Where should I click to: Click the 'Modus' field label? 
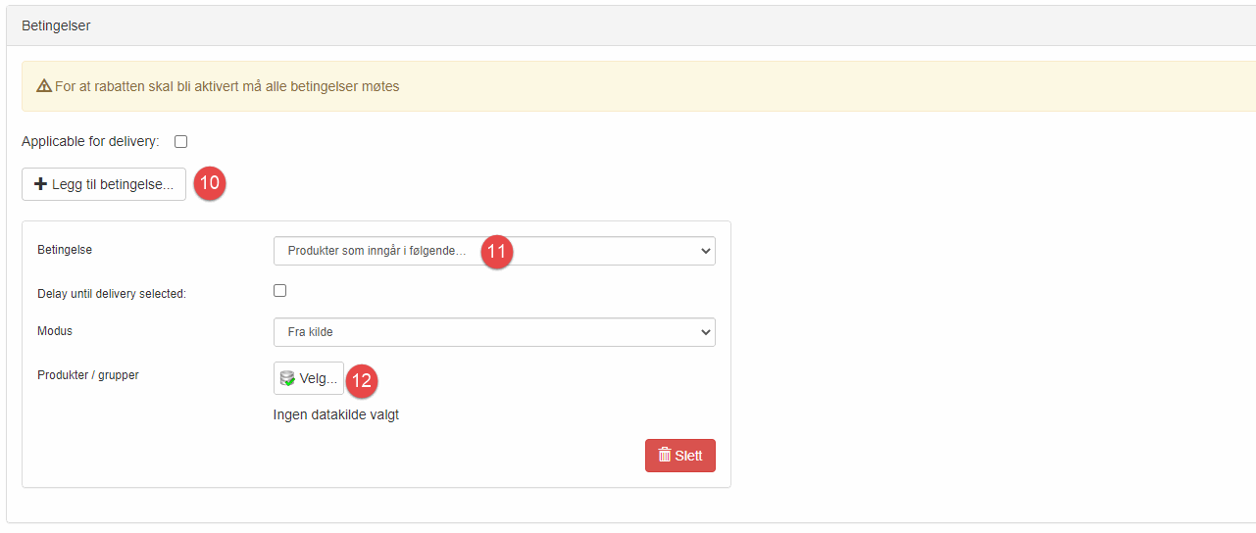tap(55, 331)
